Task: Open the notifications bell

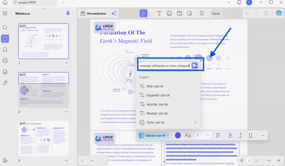Action: [x=239, y=2]
